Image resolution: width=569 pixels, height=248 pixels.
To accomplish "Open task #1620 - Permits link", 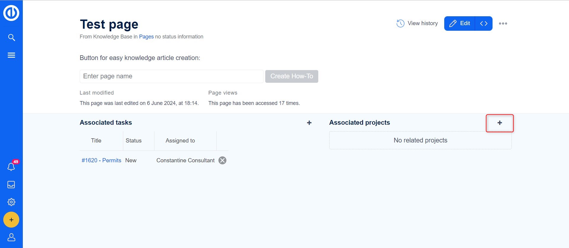I will pyautogui.click(x=101, y=161).
